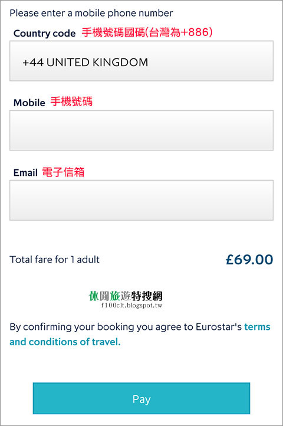
Task: Click the £69.00 total price
Action: coord(249,260)
